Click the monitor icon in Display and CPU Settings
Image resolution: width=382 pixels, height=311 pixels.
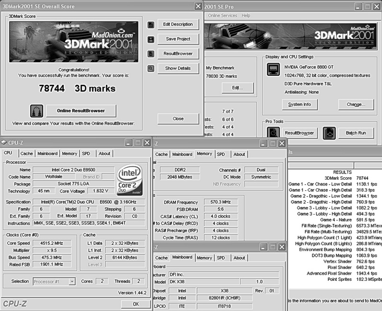(273, 69)
